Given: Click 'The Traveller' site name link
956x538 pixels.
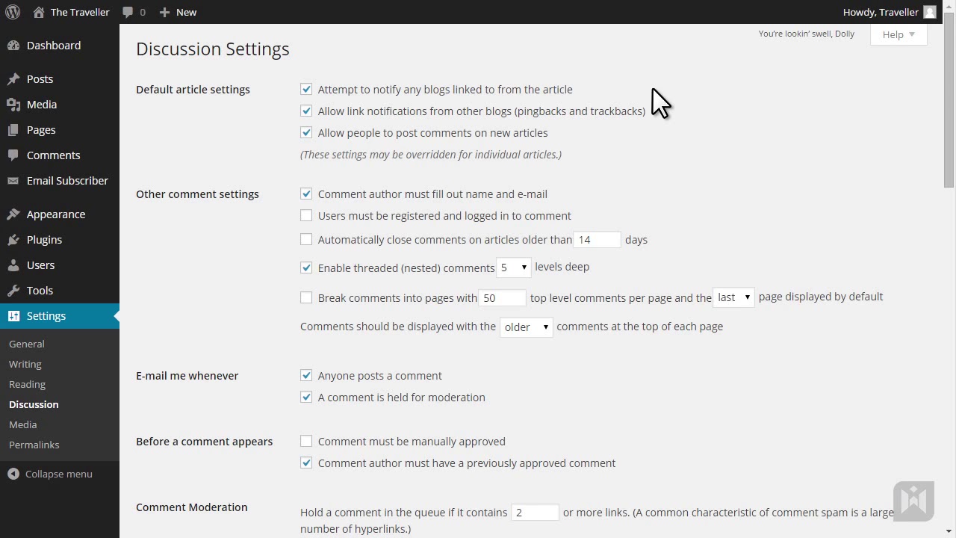Looking at the screenshot, I should coord(79,12).
